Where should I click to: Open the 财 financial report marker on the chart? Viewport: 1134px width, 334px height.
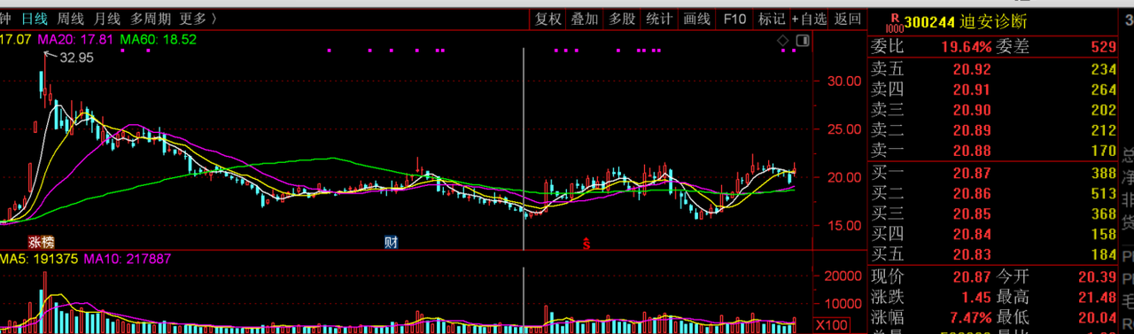point(391,241)
